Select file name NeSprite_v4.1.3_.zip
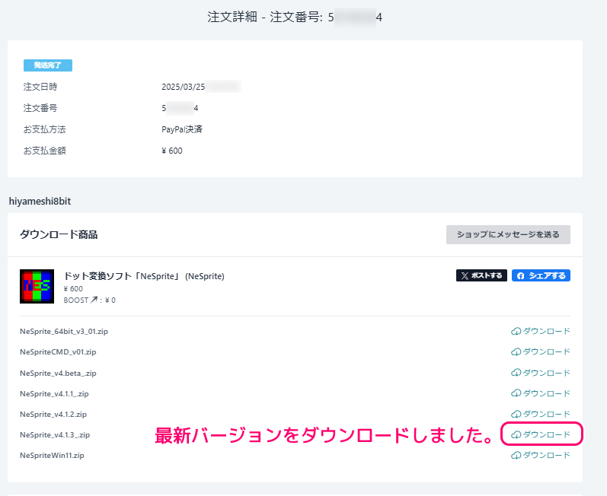The width and height of the screenshot is (607, 496). click(55, 434)
